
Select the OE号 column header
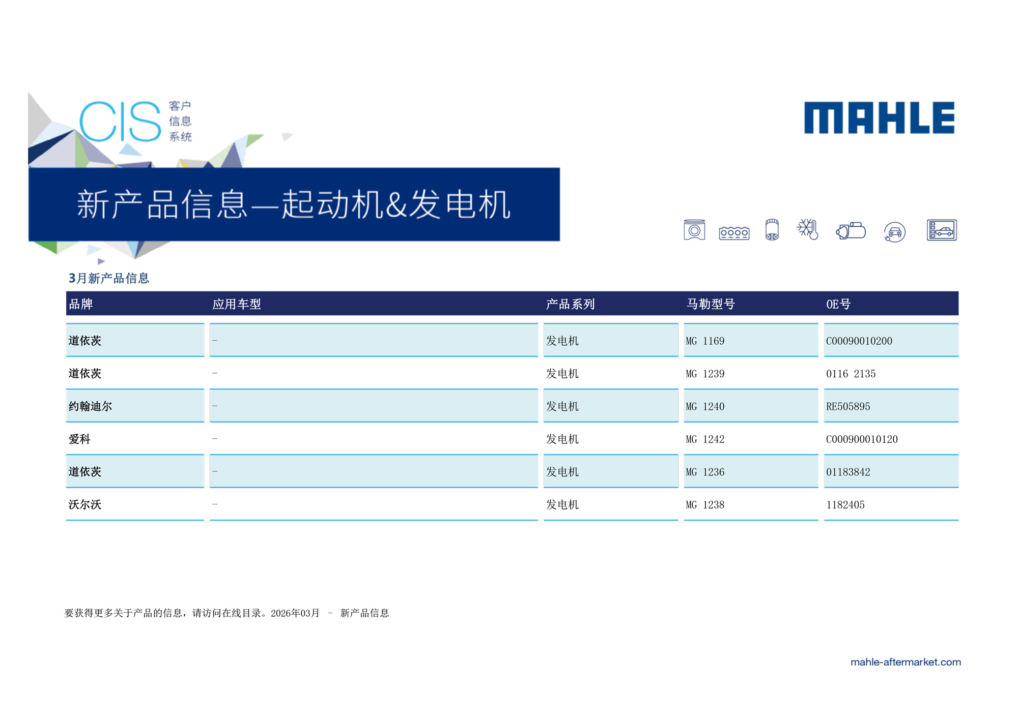pos(838,304)
